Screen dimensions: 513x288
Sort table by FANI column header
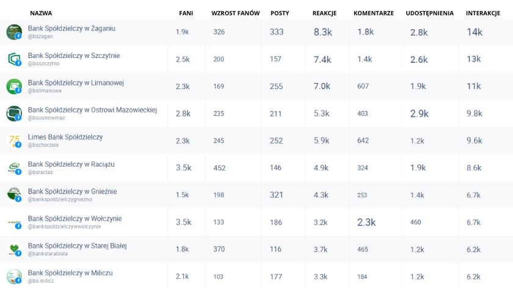point(186,13)
